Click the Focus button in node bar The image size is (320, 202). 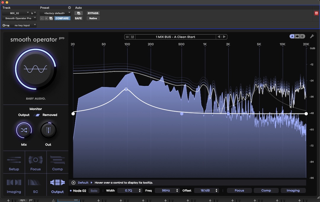239,190
